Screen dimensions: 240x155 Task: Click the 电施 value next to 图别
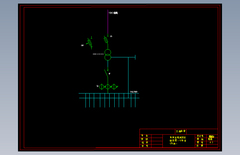pos(210,139)
